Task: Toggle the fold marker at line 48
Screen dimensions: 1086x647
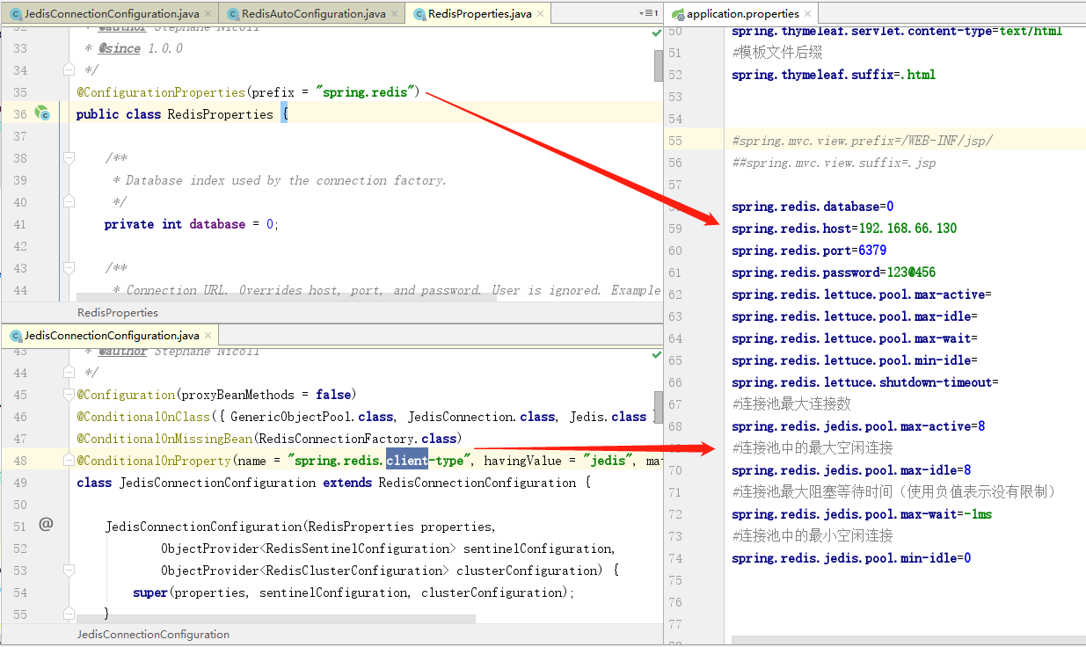Action: coord(68,461)
